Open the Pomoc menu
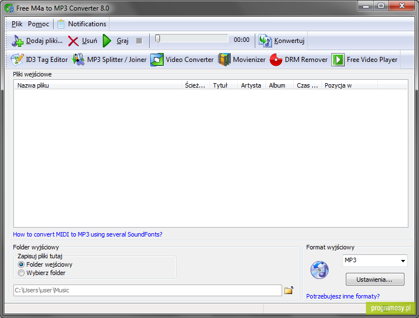This screenshot has height=318, width=419. (39, 24)
